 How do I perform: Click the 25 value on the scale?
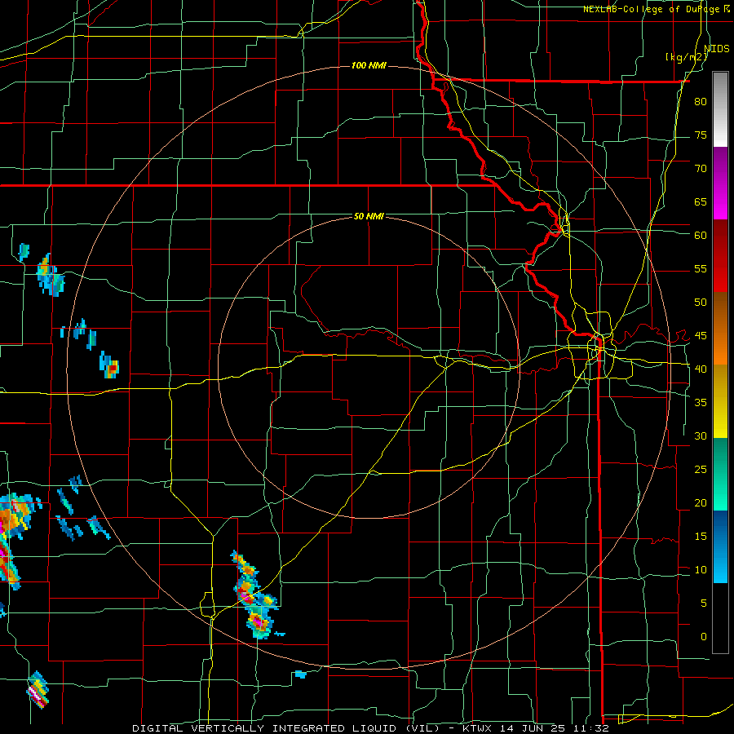tap(701, 470)
